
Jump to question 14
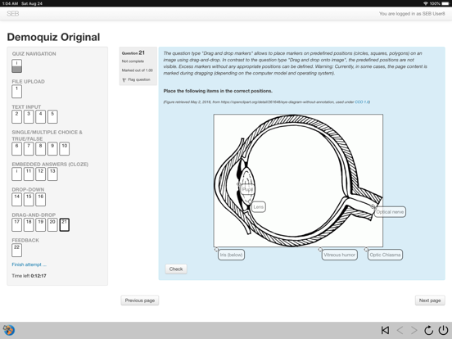16,200
